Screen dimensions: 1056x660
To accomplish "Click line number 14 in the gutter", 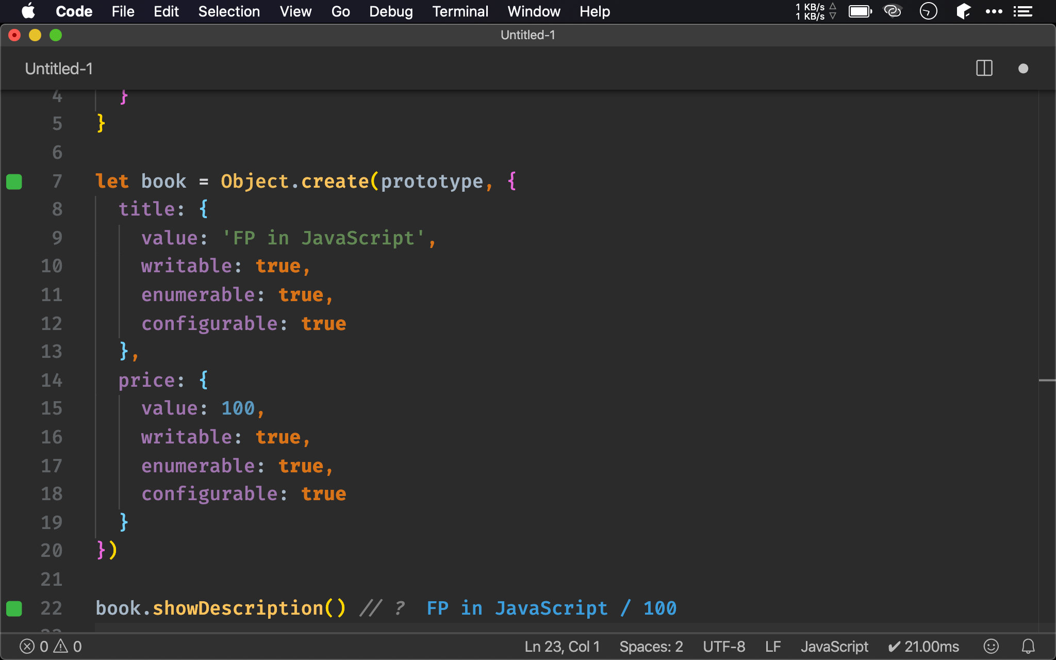I will click(x=52, y=381).
